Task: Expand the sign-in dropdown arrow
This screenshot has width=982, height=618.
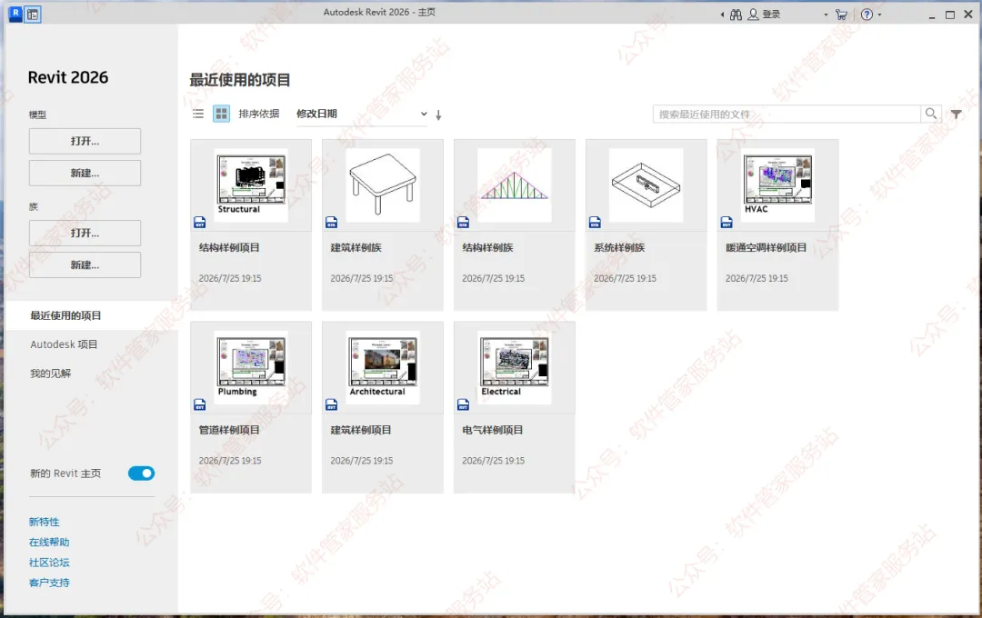Action: (826, 15)
